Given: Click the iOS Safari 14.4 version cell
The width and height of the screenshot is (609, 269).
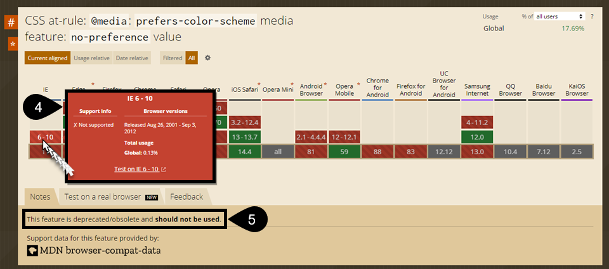Looking at the screenshot, I should (245, 152).
